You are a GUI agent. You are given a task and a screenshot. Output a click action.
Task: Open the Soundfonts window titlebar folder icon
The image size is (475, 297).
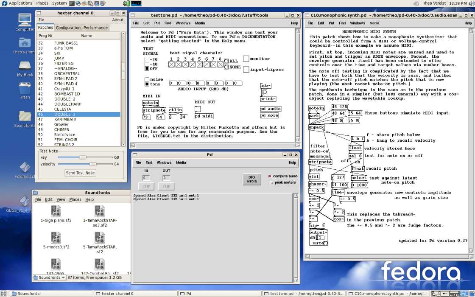click(x=36, y=193)
